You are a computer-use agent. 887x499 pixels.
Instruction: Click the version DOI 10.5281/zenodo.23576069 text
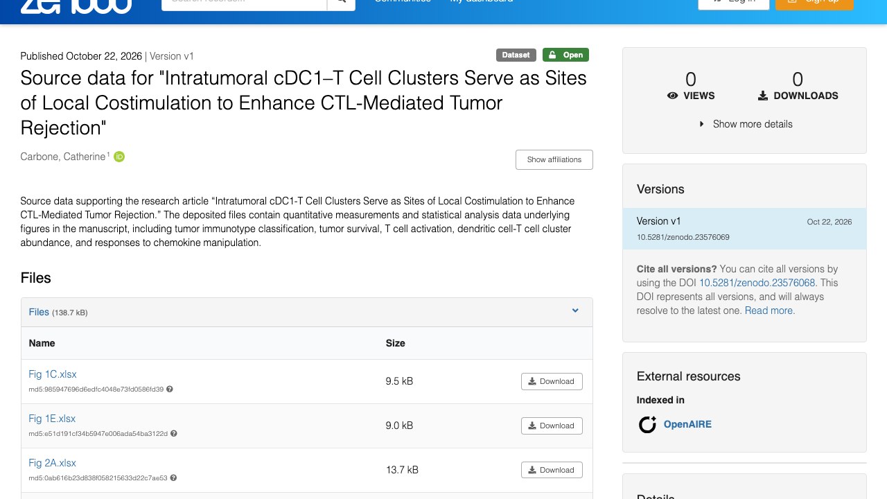(683, 237)
